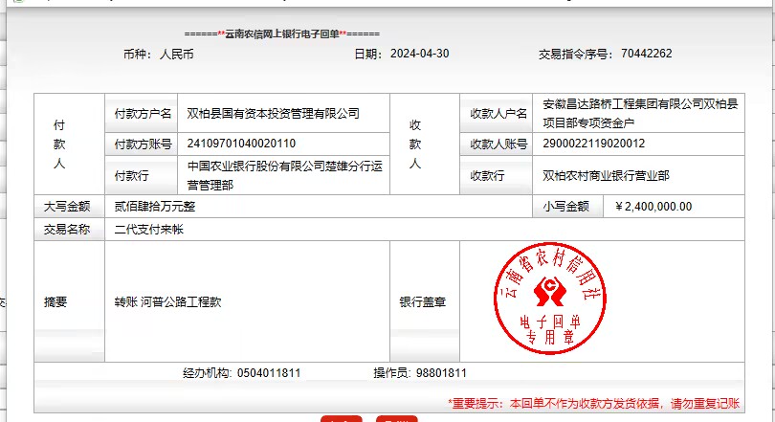Select the payer account number 24109701040020110
Image resolution: width=775 pixels, height=422 pixels.
(241, 144)
